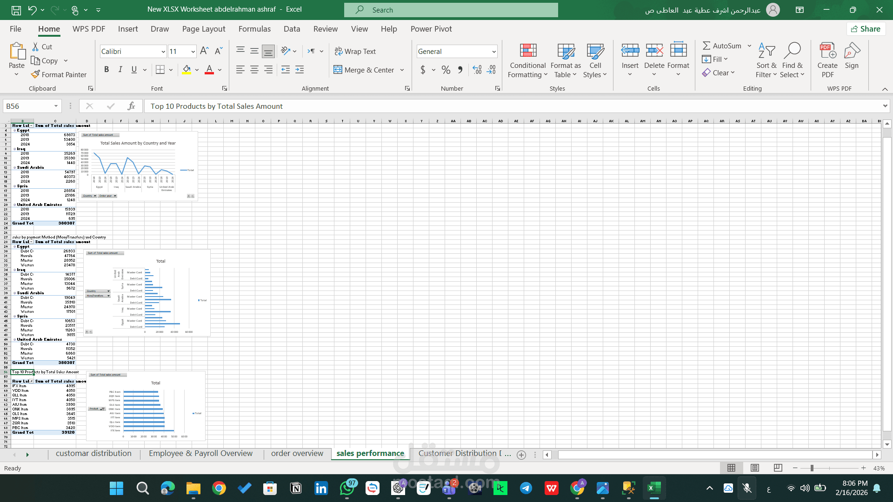Click the Sort & Filter icon
This screenshot has height=502, width=893.
[766, 51]
